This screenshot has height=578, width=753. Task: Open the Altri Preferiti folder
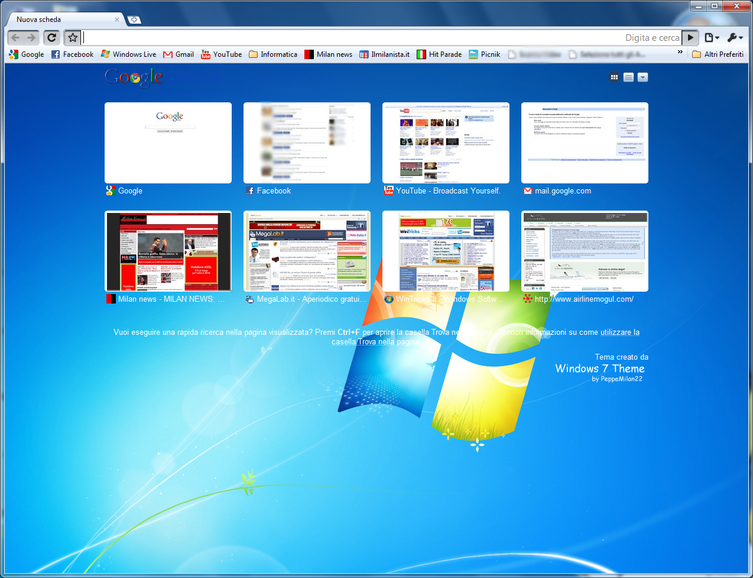[718, 54]
